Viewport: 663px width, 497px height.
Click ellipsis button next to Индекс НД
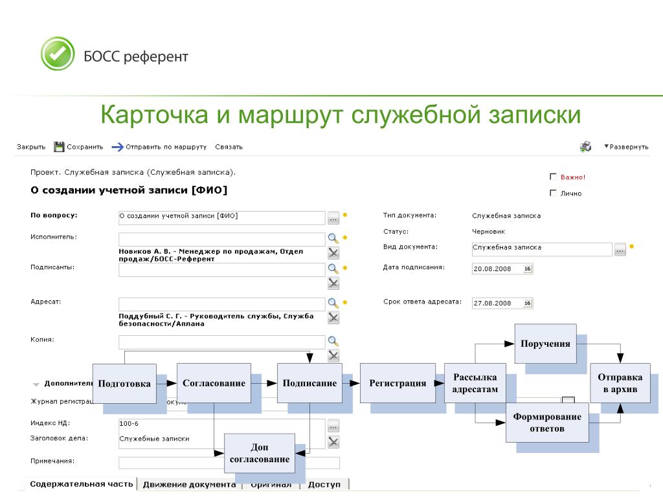tap(333, 426)
